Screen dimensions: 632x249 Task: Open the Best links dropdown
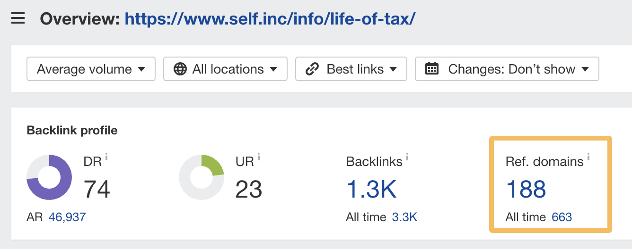[351, 69]
